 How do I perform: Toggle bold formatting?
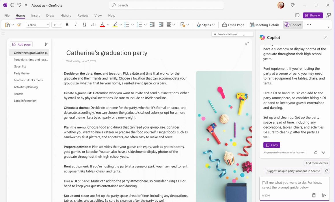coord(67,25)
